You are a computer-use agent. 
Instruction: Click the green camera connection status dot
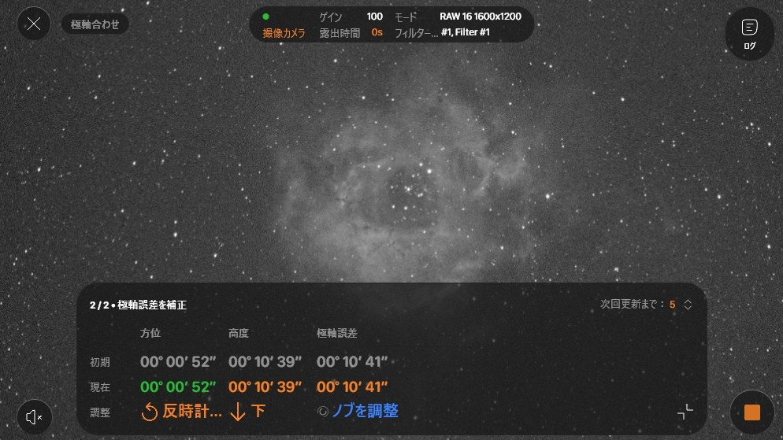click(x=265, y=17)
